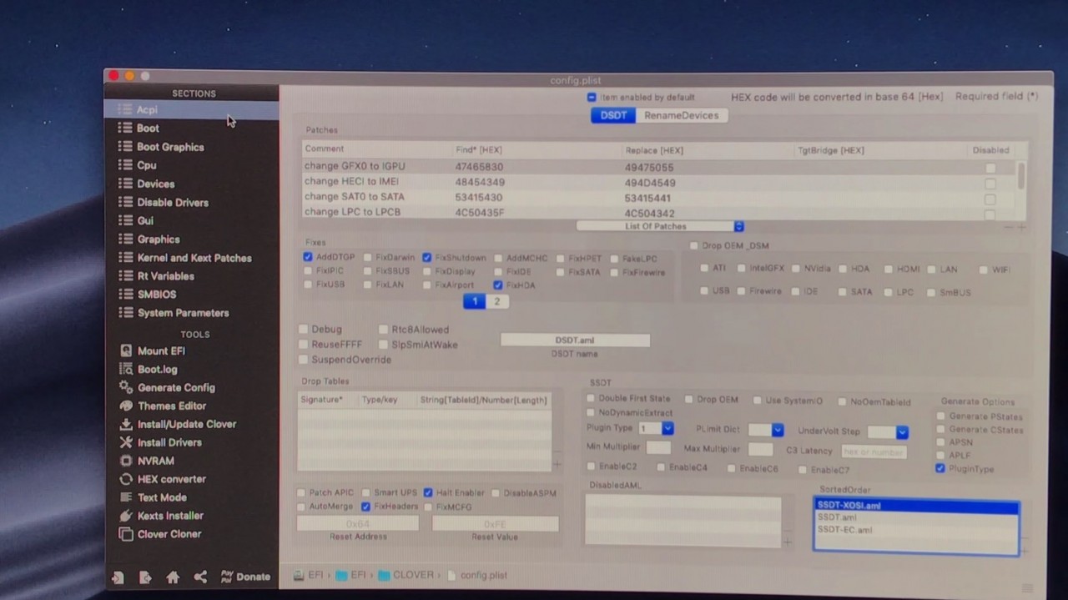Image resolution: width=1068 pixels, height=600 pixels.
Task: Click the NVRAM chip icon
Action: click(x=126, y=461)
